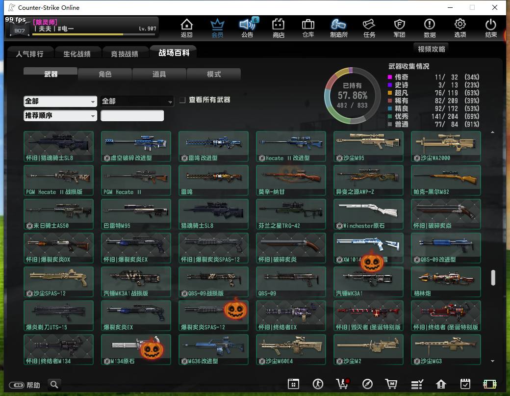Select the 格林炮 weapon card
This screenshot has width=510, height=396.
point(446,282)
